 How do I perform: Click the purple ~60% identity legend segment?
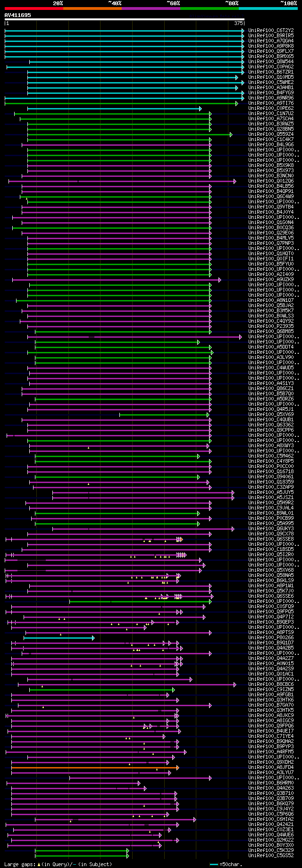(x=151, y=8)
